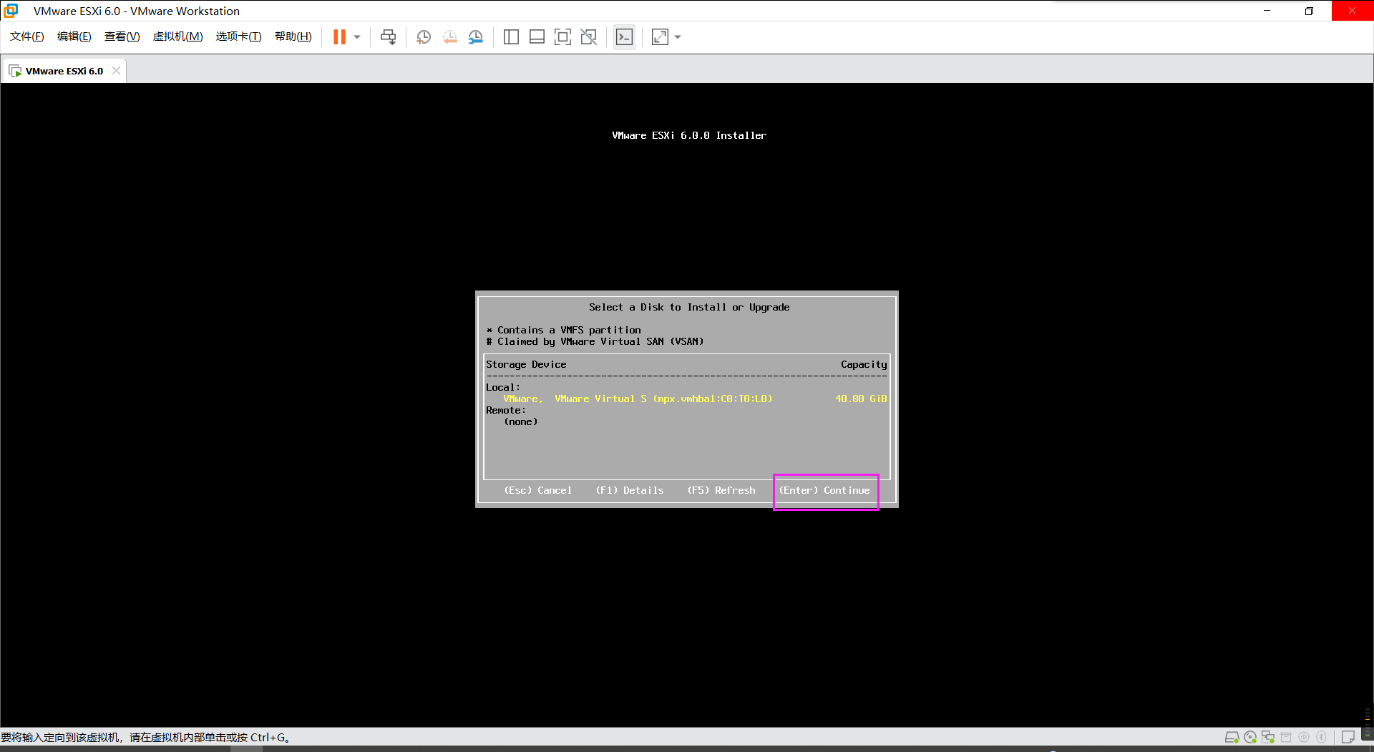
Task: Click the VMware ESXi 6.0.0 Installer title
Action: [689, 135]
